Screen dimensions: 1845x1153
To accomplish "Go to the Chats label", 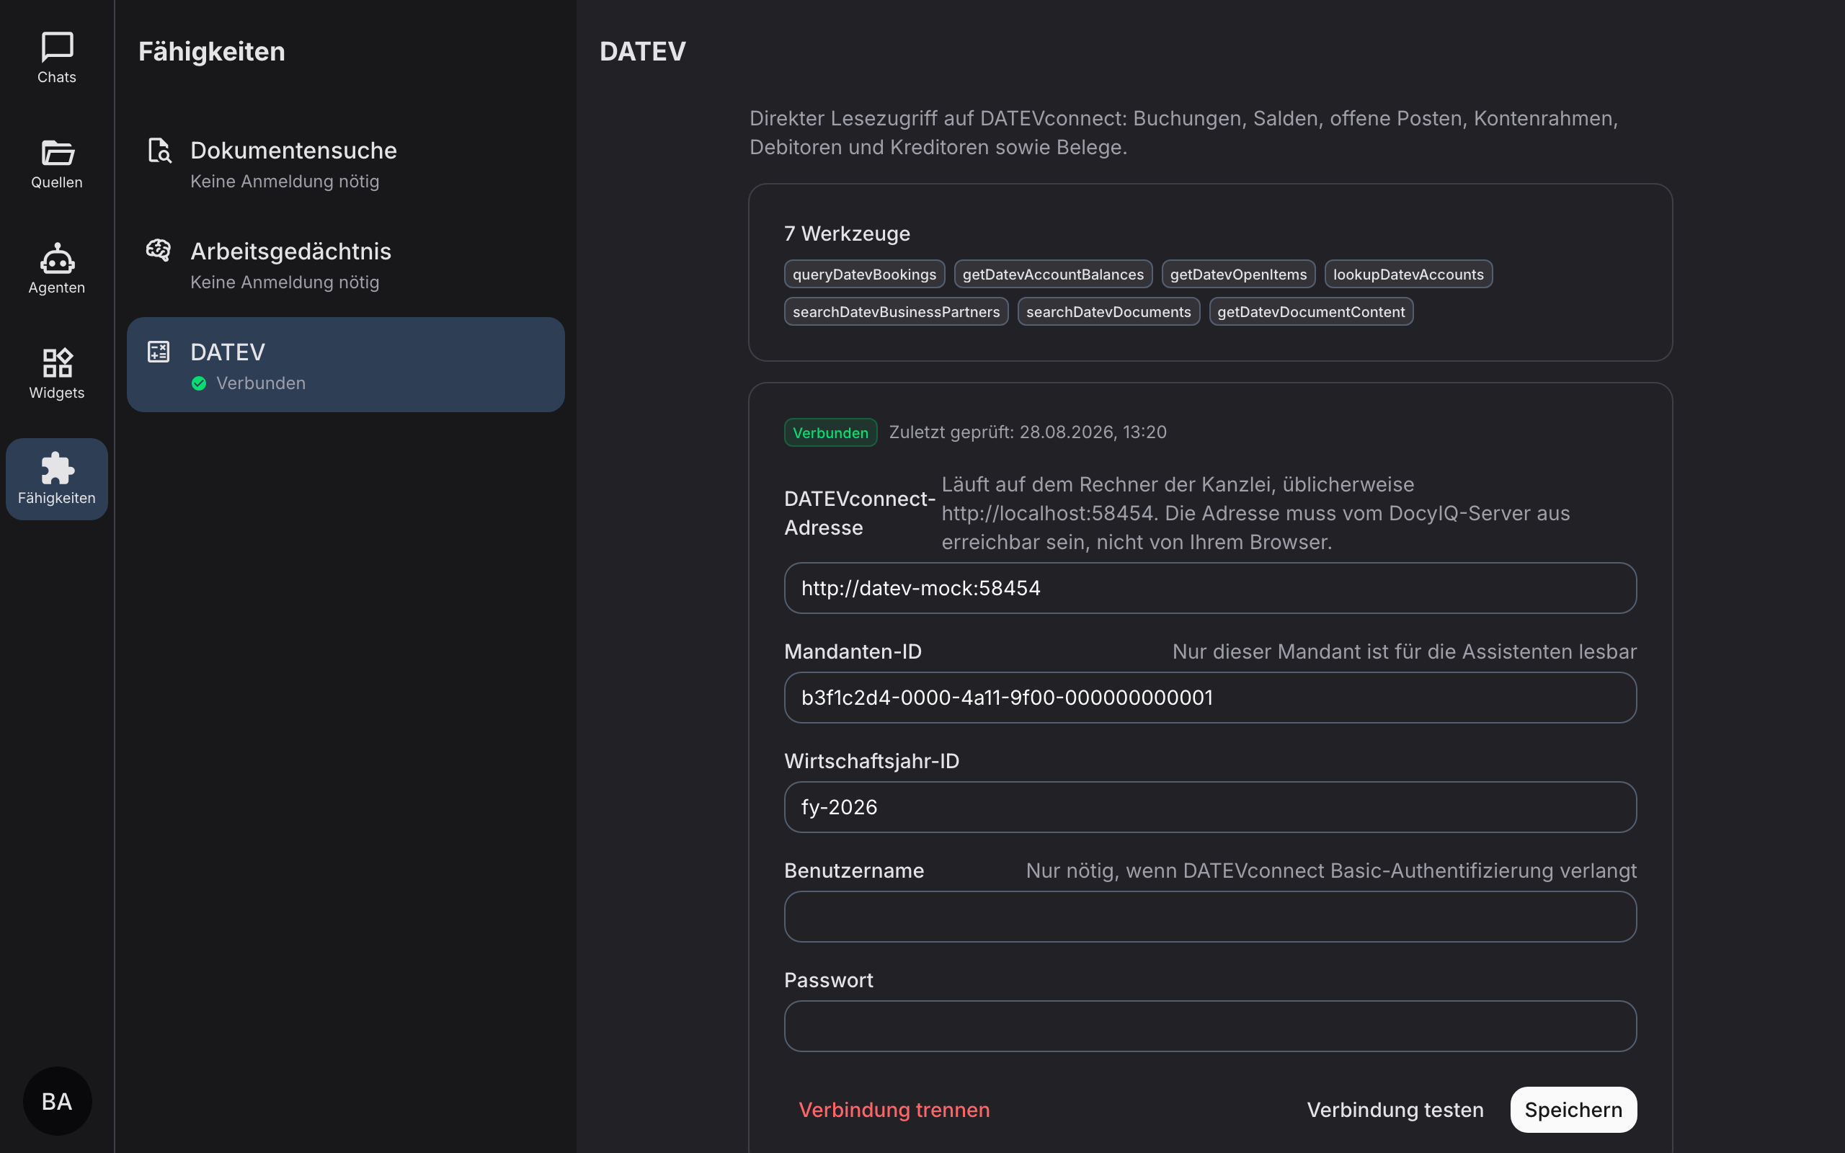I will tap(57, 77).
